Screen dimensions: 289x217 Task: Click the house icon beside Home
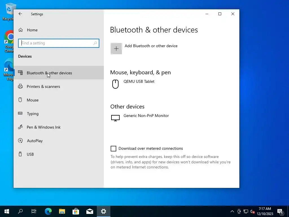tap(20, 30)
